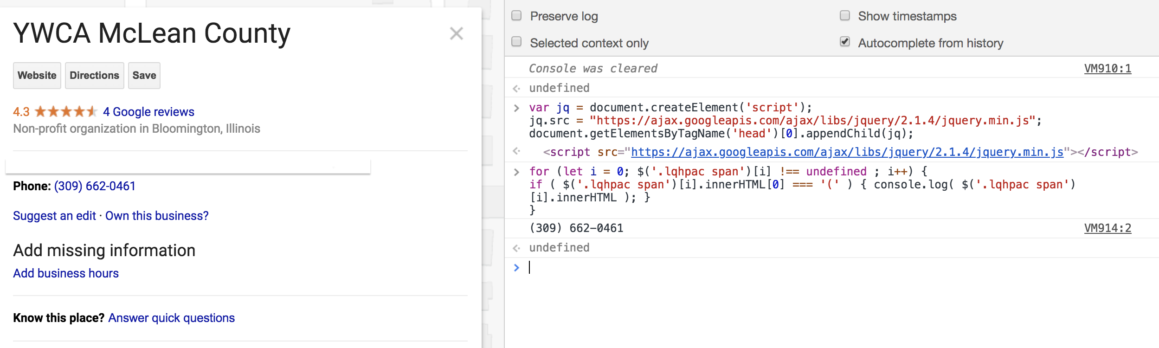Open source link VM914:2

point(1108,228)
